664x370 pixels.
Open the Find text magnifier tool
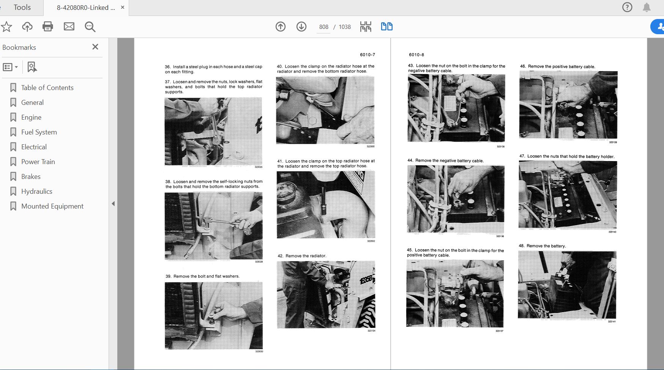click(x=90, y=27)
